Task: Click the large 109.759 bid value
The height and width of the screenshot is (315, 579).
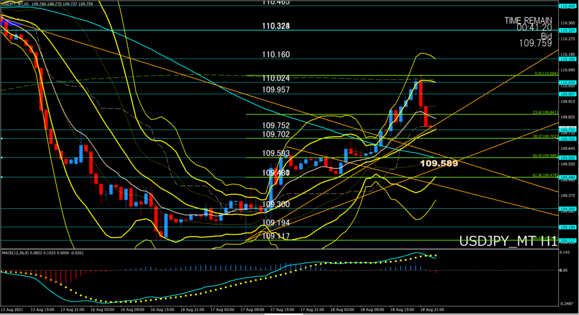Action: tap(535, 43)
